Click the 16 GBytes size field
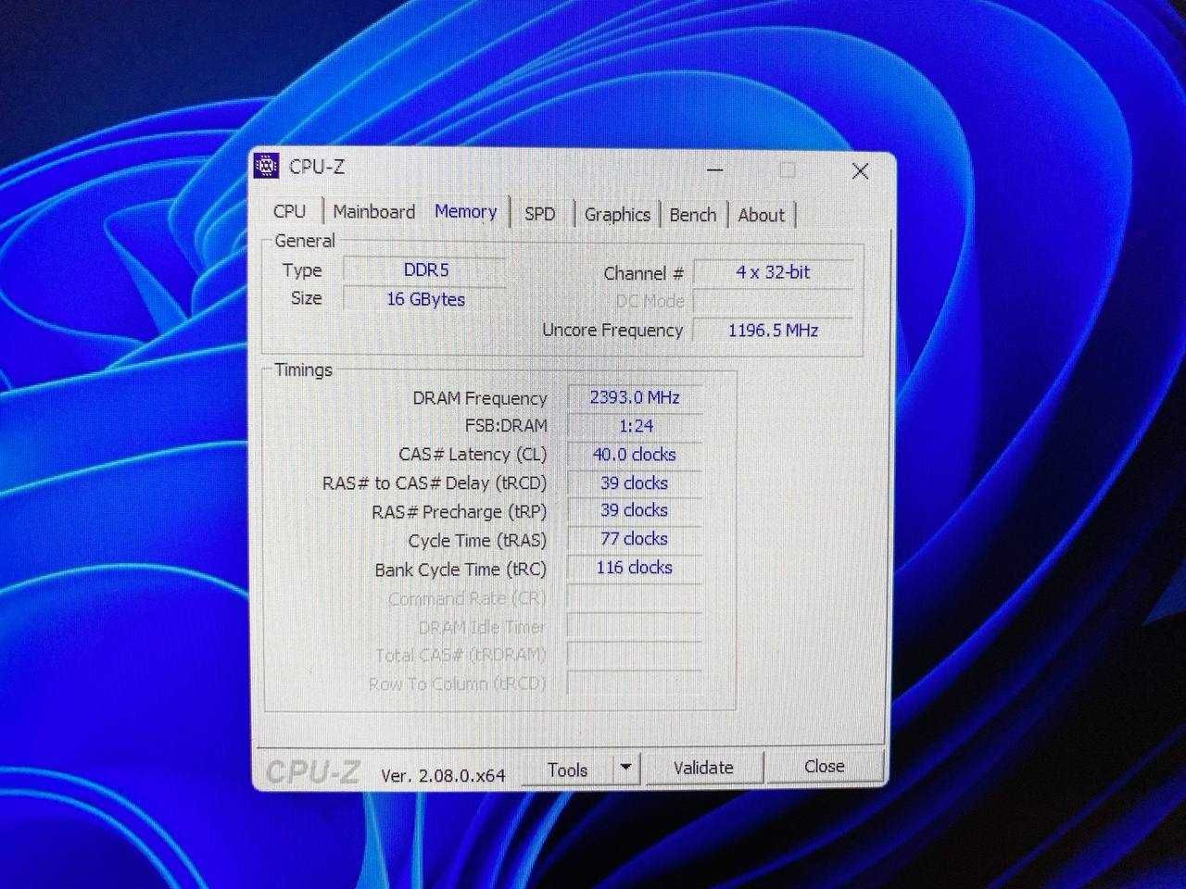The height and width of the screenshot is (889, 1186). coord(425,299)
